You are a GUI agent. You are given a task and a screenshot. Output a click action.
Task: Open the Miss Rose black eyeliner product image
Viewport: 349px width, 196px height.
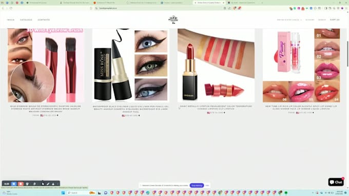[x=131, y=66]
